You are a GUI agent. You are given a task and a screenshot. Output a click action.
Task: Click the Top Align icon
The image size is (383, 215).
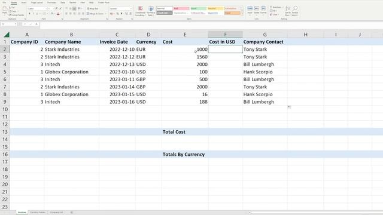tap(66, 8)
